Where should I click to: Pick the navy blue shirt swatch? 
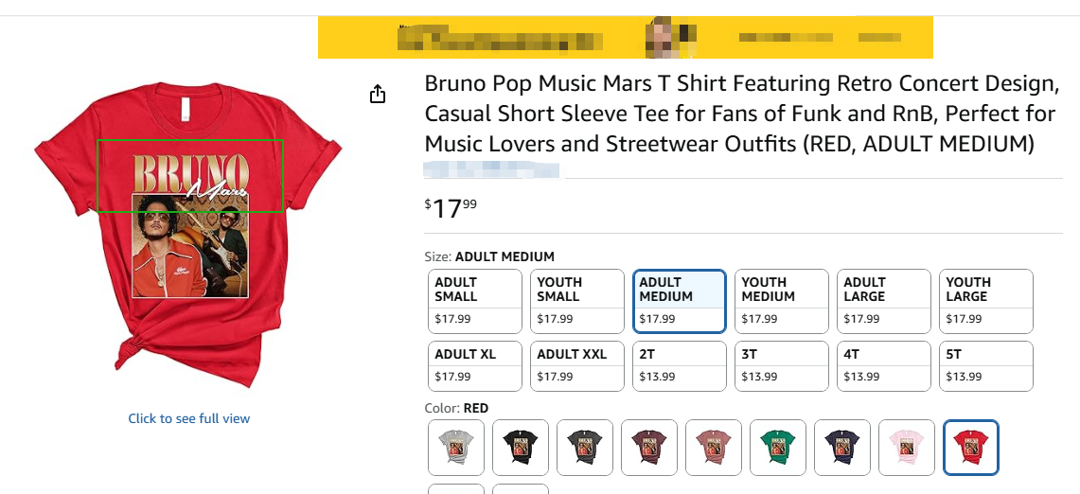click(x=842, y=447)
